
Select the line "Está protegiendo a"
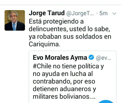click(x=56, y=22)
